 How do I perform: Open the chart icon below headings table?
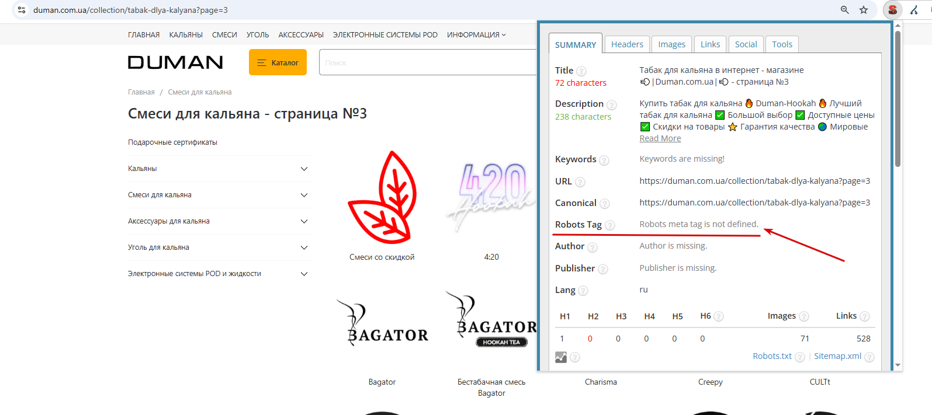561,357
